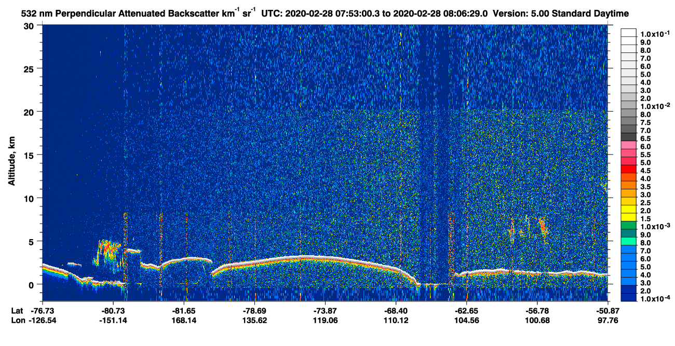Viewport: 675px width, 346px height.
Task: Click colorbar label 5.5
Action: [646, 155]
